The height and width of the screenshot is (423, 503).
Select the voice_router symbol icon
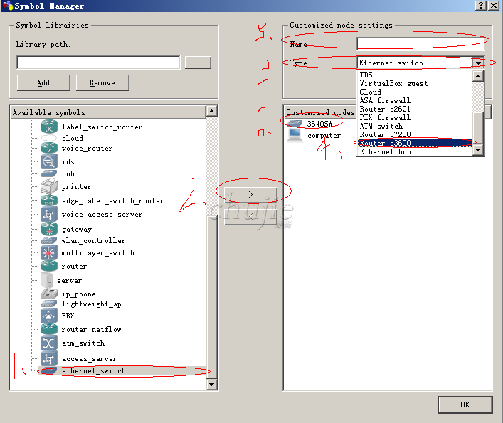tap(49, 148)
